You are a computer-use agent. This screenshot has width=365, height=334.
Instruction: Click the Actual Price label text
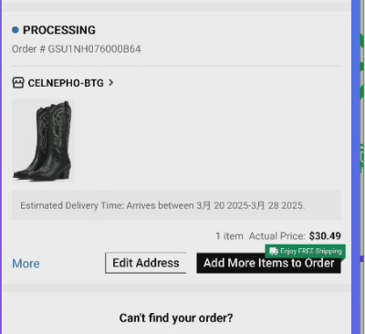277,235
